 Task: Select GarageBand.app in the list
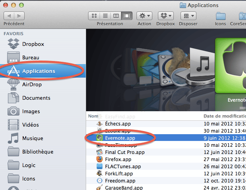(x=166, y=187)
